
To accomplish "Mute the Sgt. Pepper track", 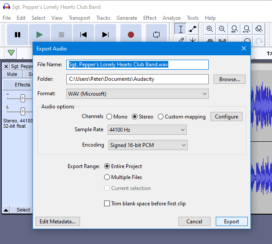I will click(x=12, y=74).
